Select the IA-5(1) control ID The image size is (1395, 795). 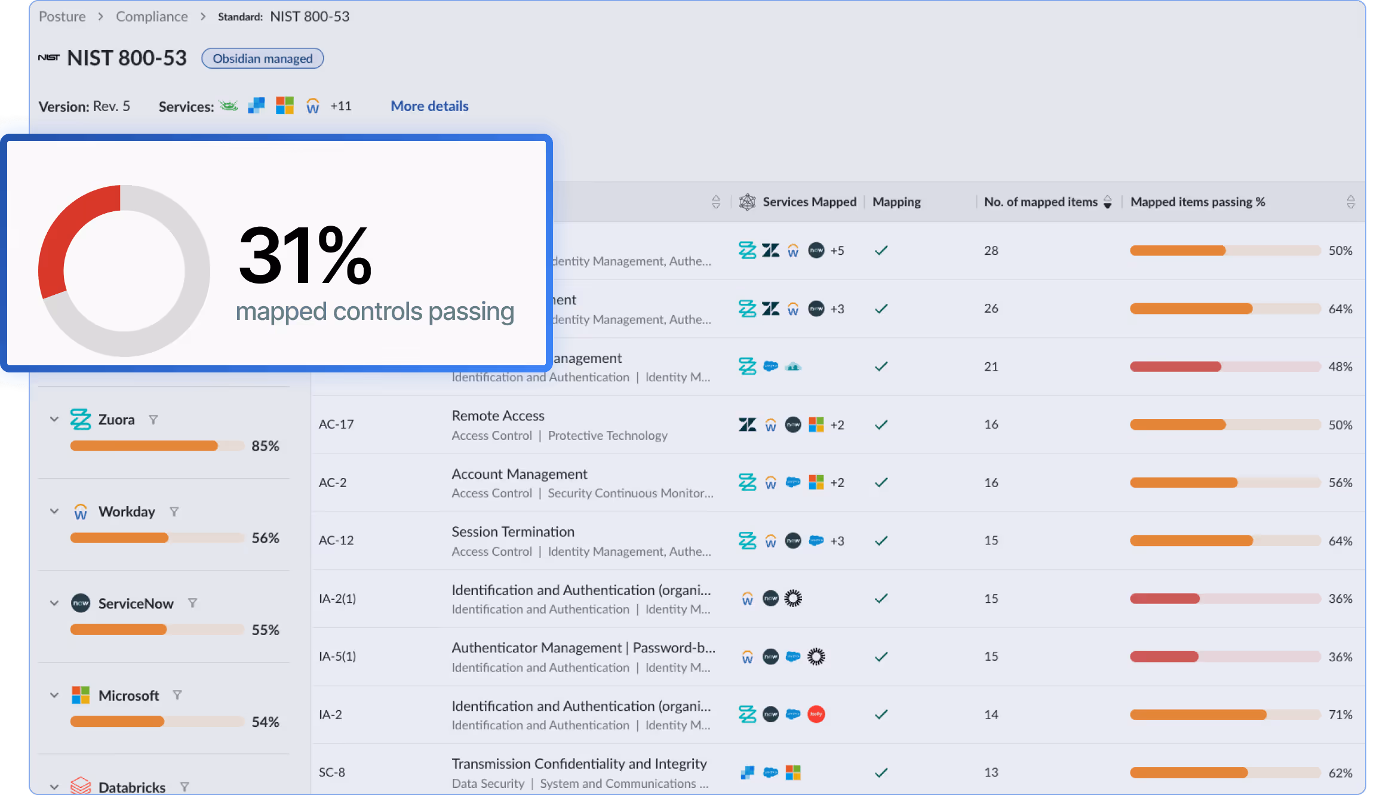[337, 657]
